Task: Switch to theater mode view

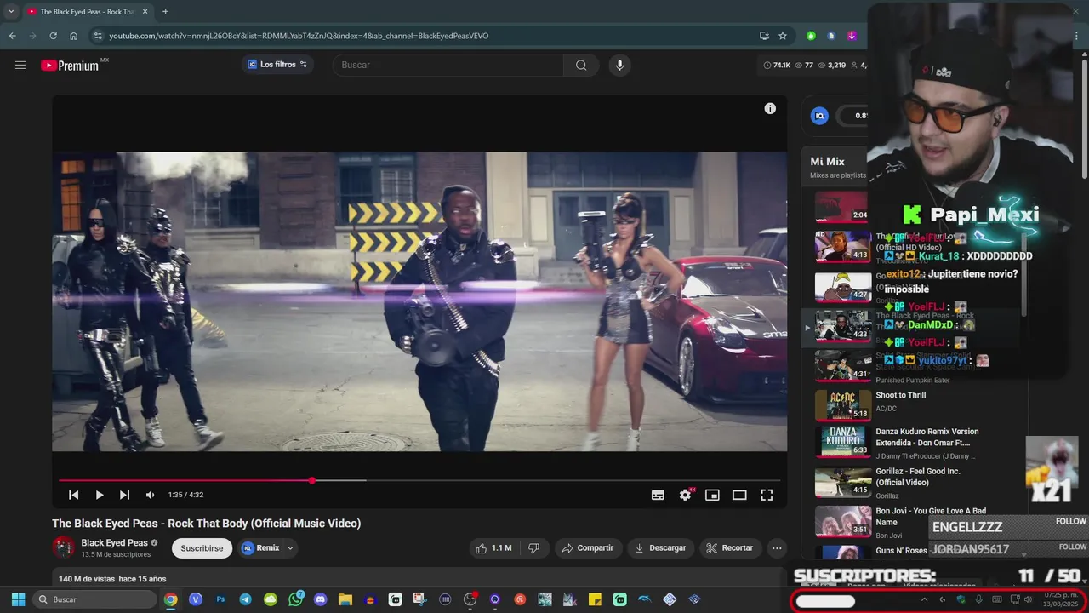Action: tap(739, 495)
